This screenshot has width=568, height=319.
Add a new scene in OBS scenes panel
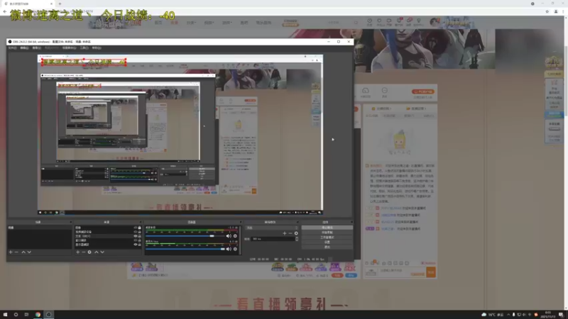[11, 252]
